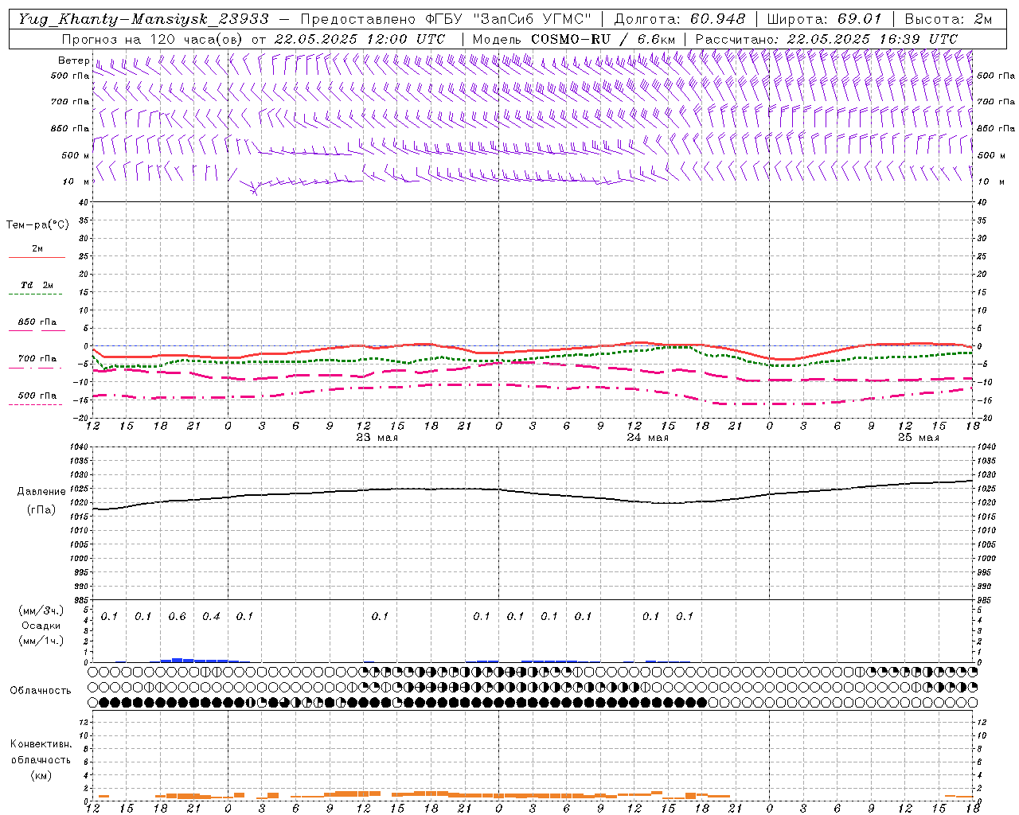Image resolution: width=1019 pixels, height=815 pixels.
Task: Select the Прогноз на 120 часа(ов) header text
Action: pos(154,38)
